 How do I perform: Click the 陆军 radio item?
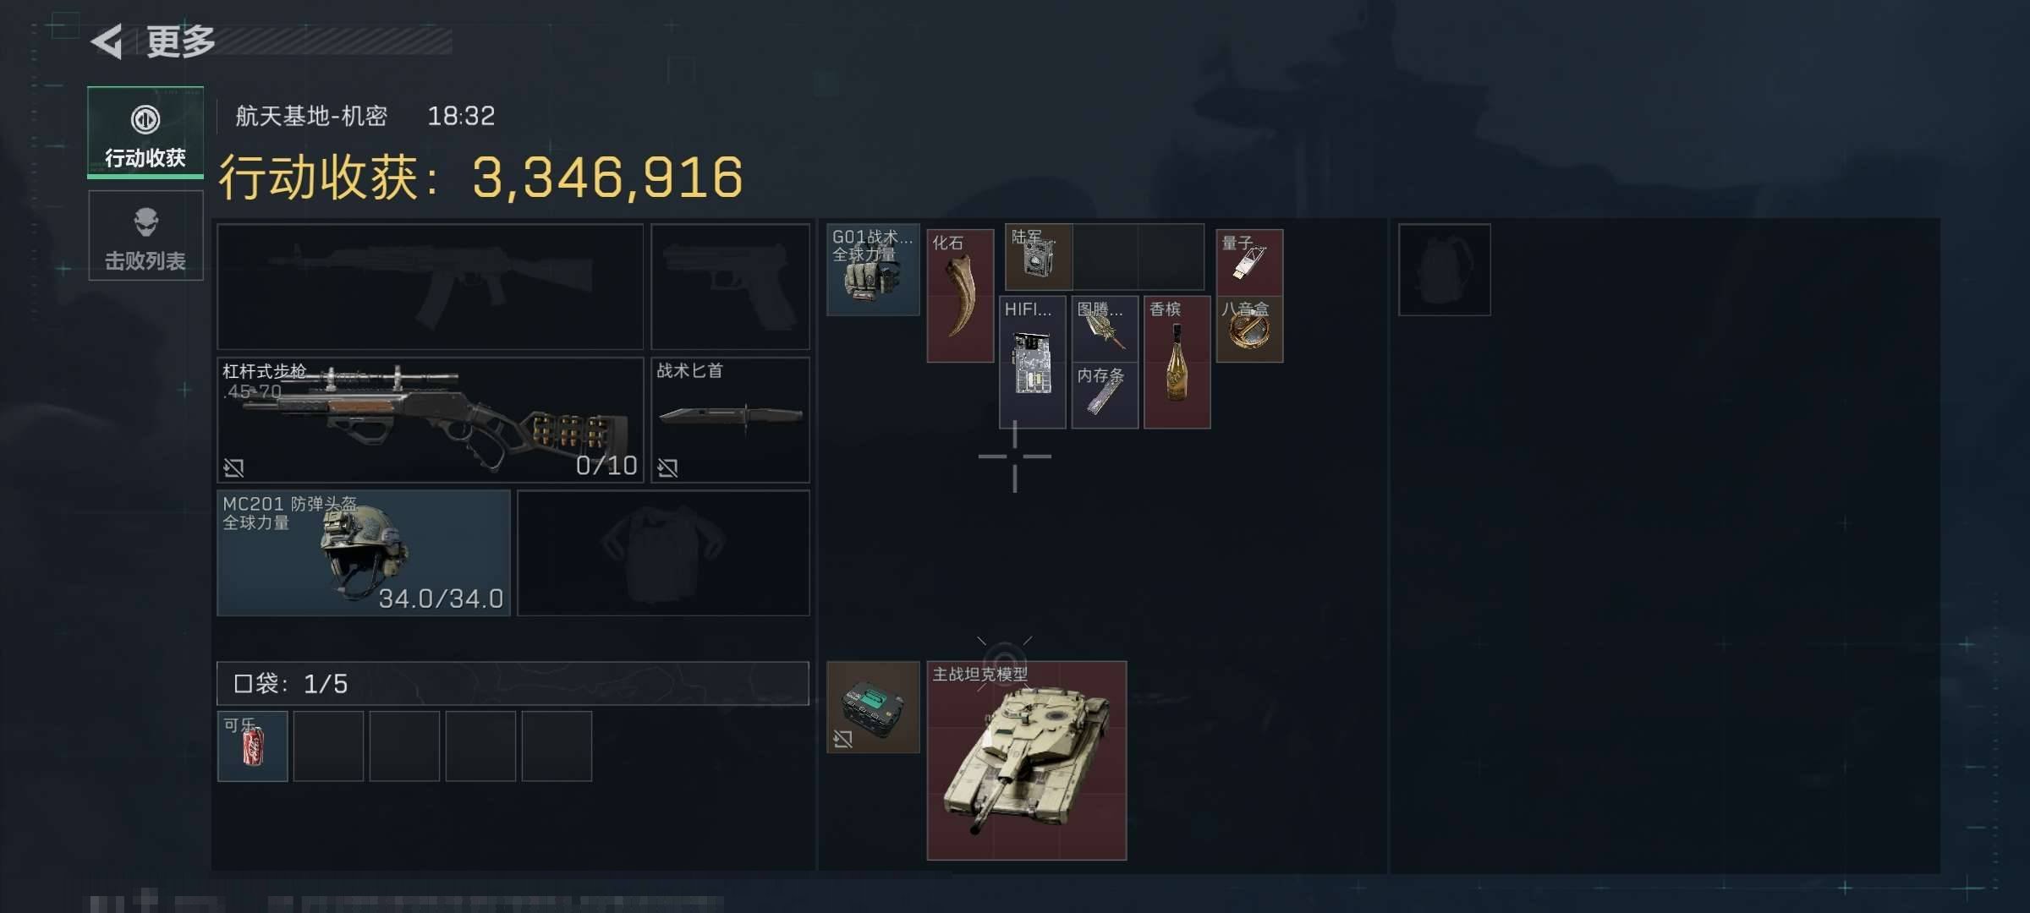pos(1039,257)
